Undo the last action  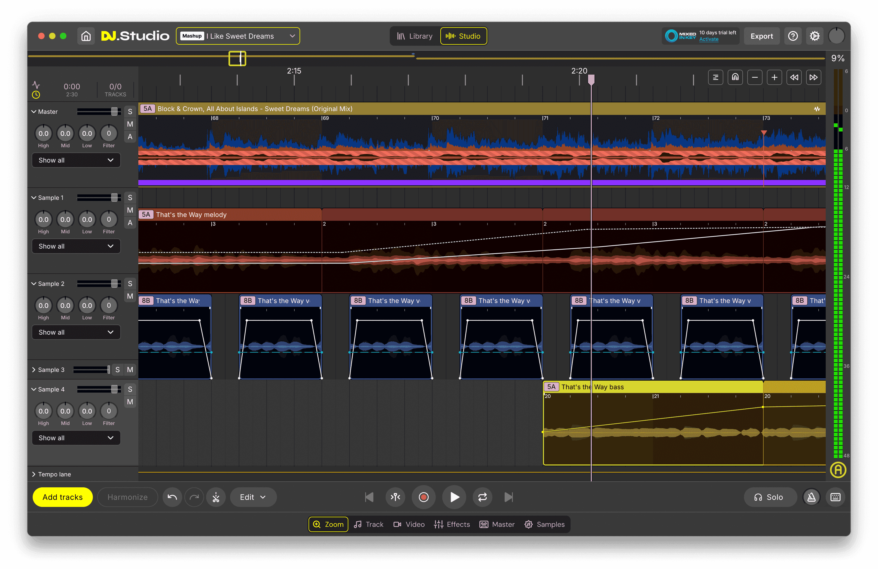172,497
